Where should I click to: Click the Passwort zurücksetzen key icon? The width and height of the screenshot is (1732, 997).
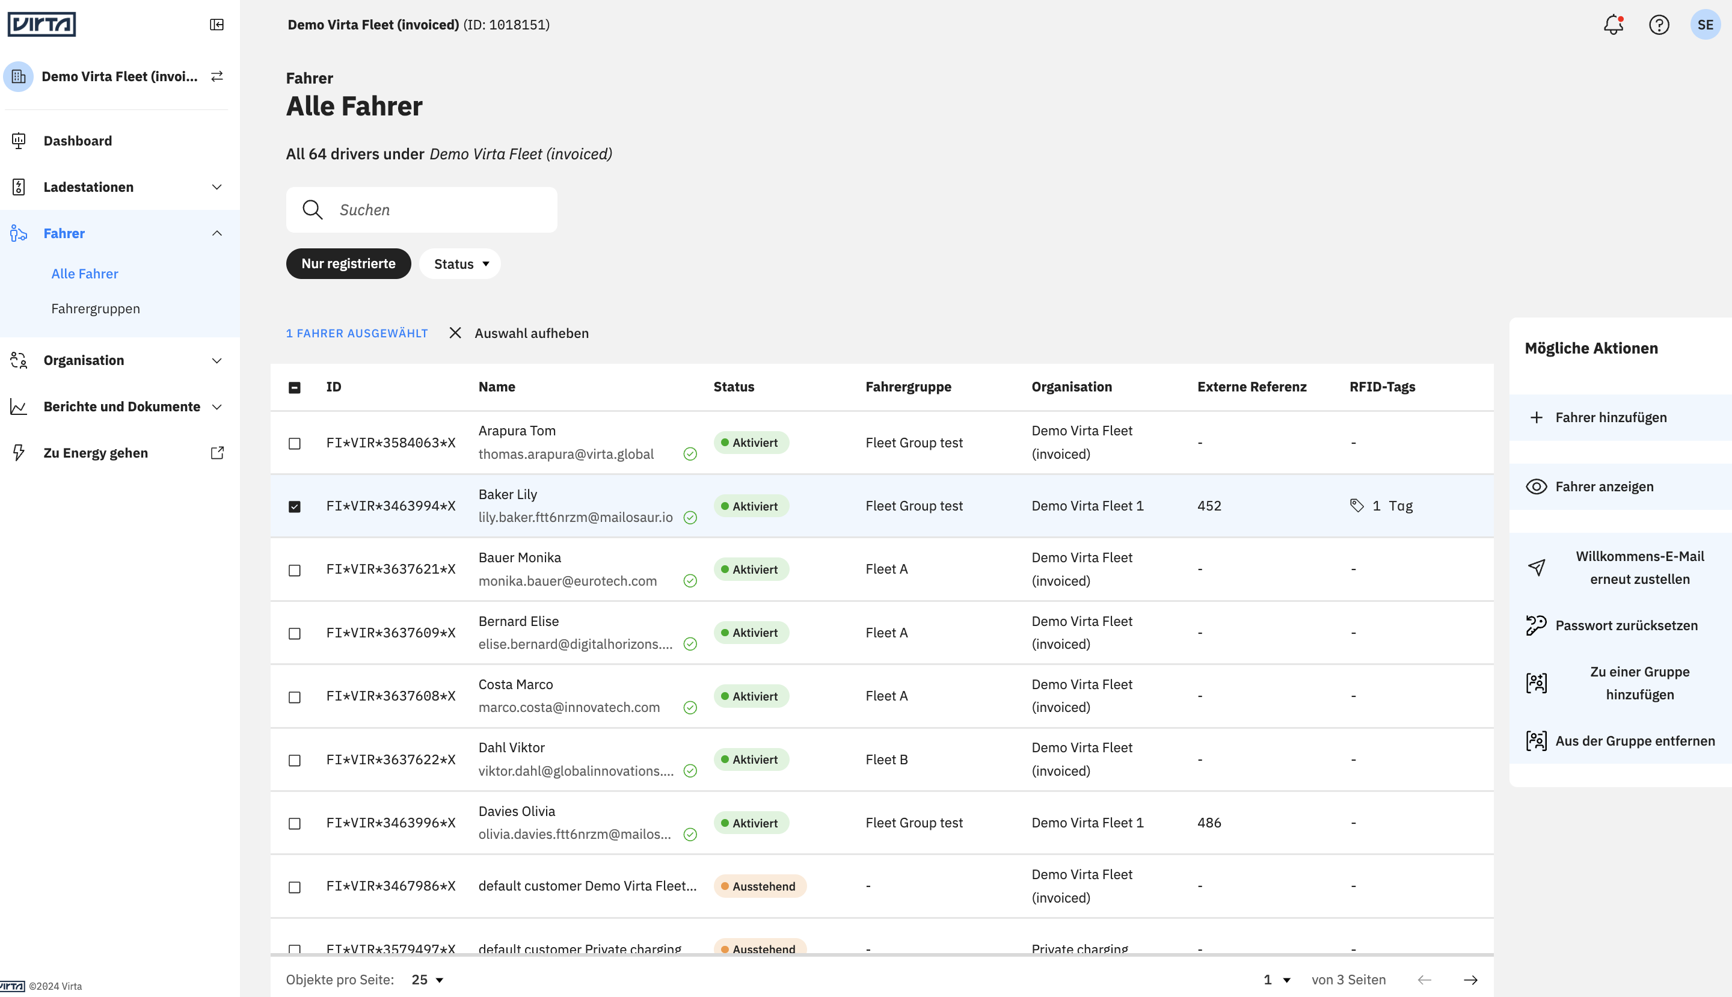(x=1536, y=625)
